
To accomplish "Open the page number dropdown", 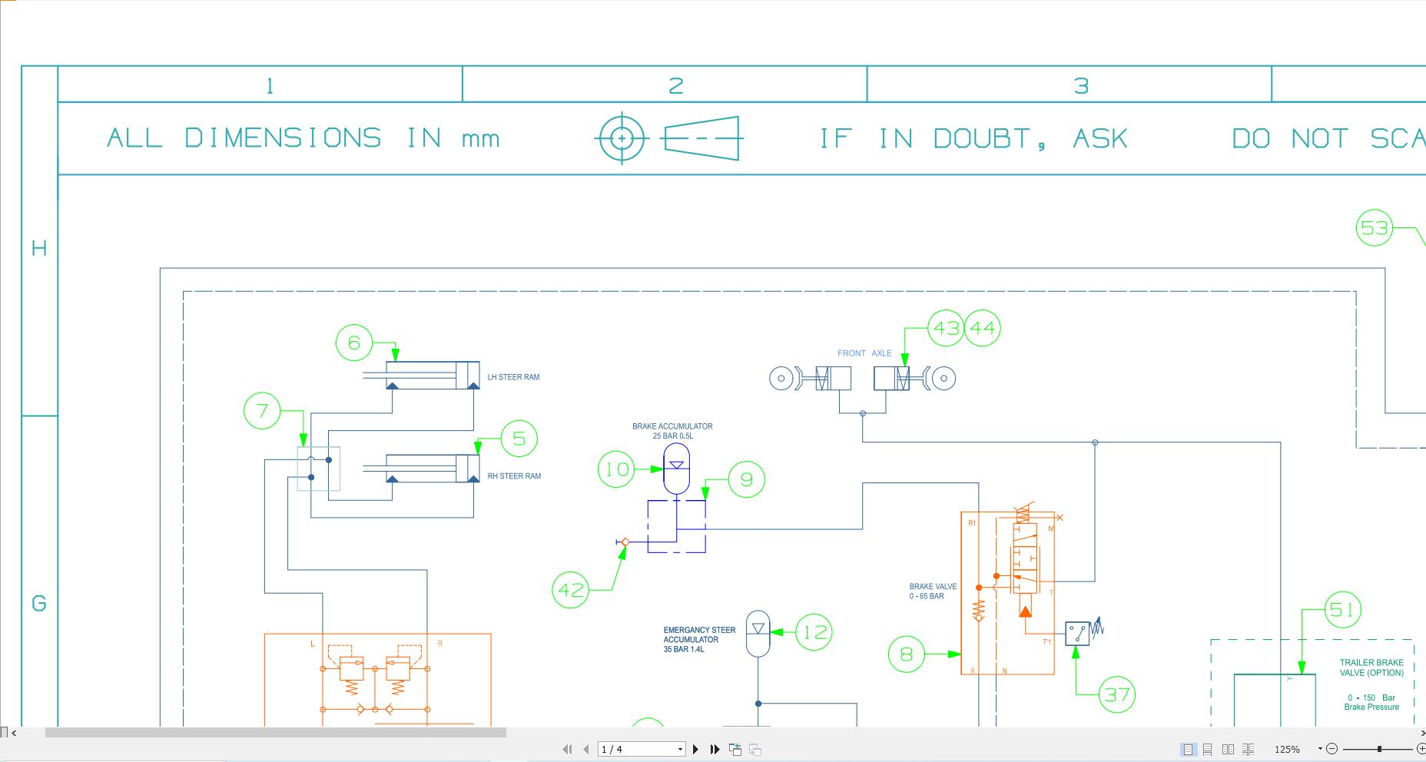I will (x=680, y=749).
